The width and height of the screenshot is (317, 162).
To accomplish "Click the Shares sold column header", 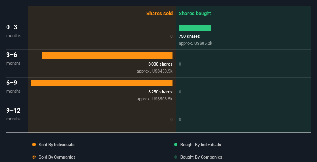I will [159, 13].
